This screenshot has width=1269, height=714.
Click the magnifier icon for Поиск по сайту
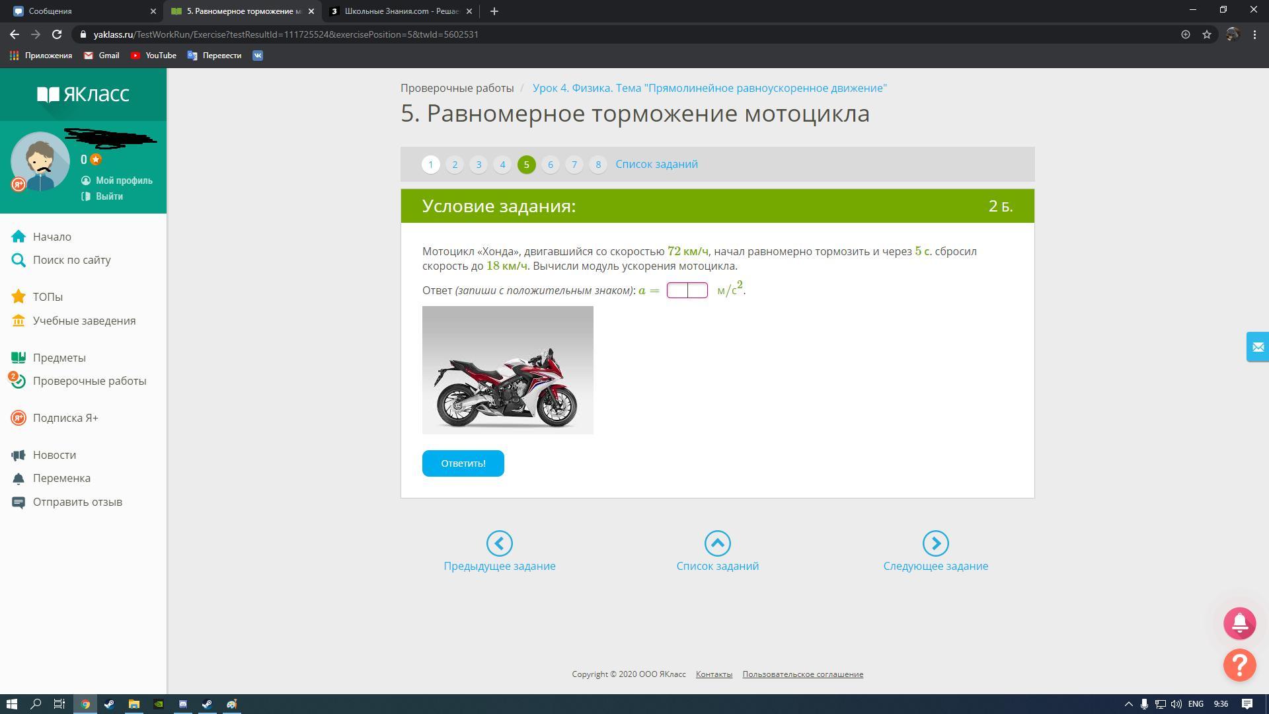click(x=19, y=260)
